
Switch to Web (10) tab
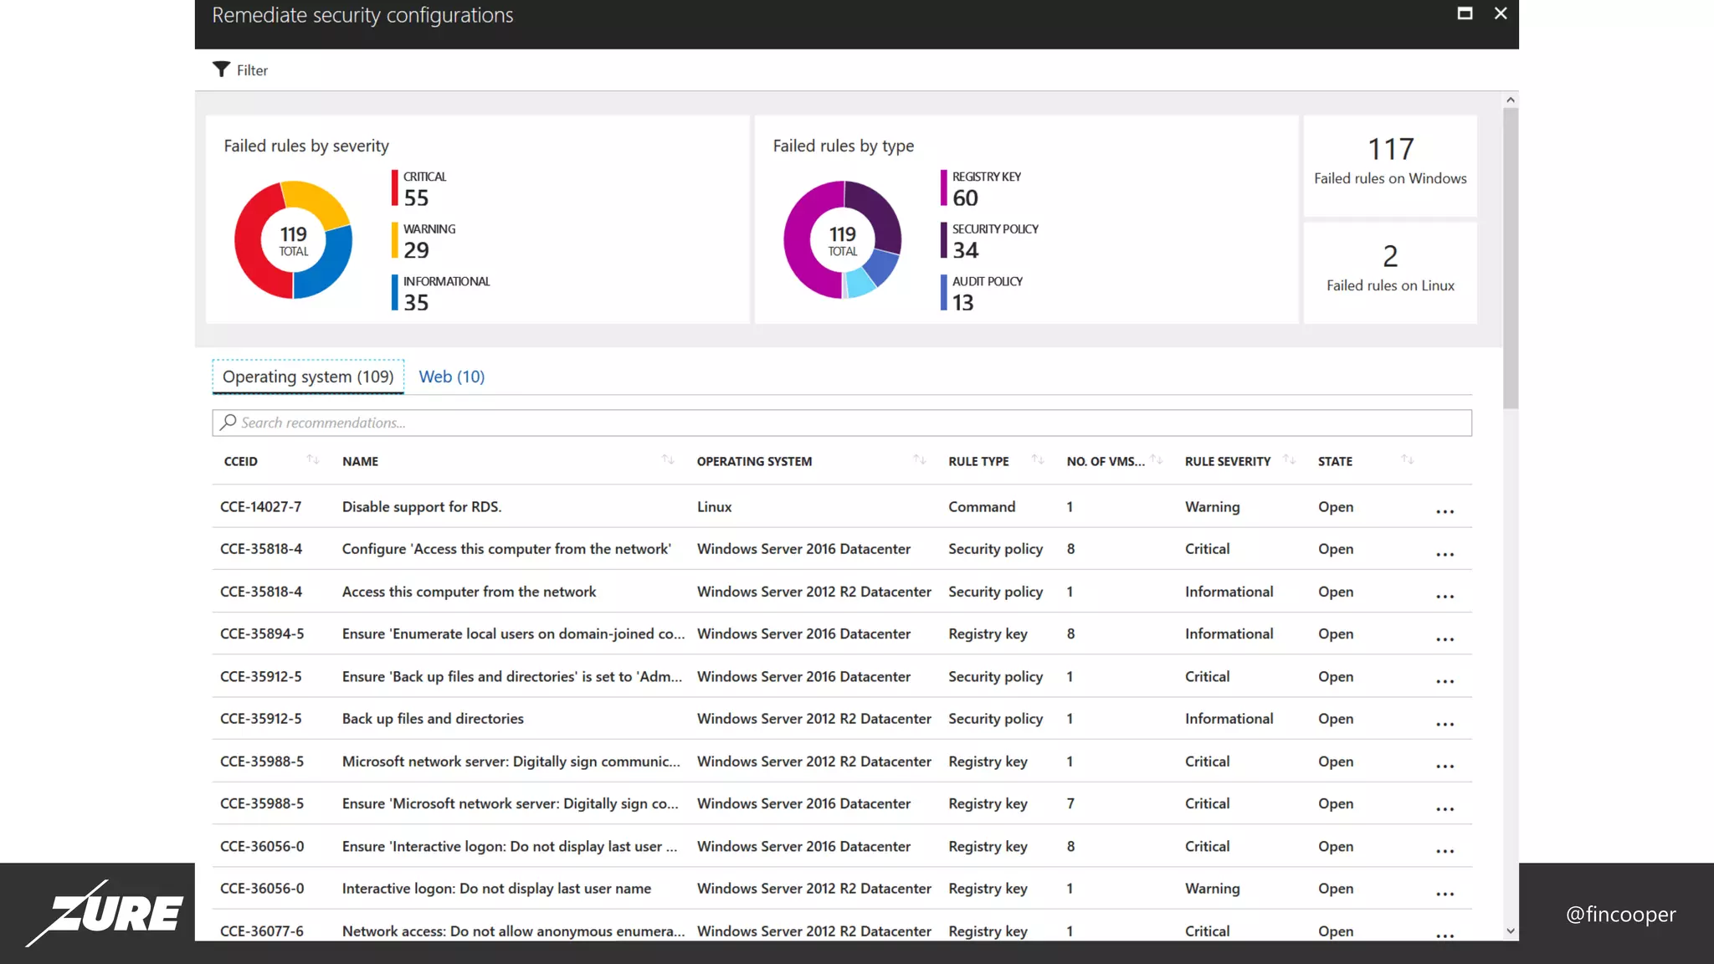tap(451, 377)
